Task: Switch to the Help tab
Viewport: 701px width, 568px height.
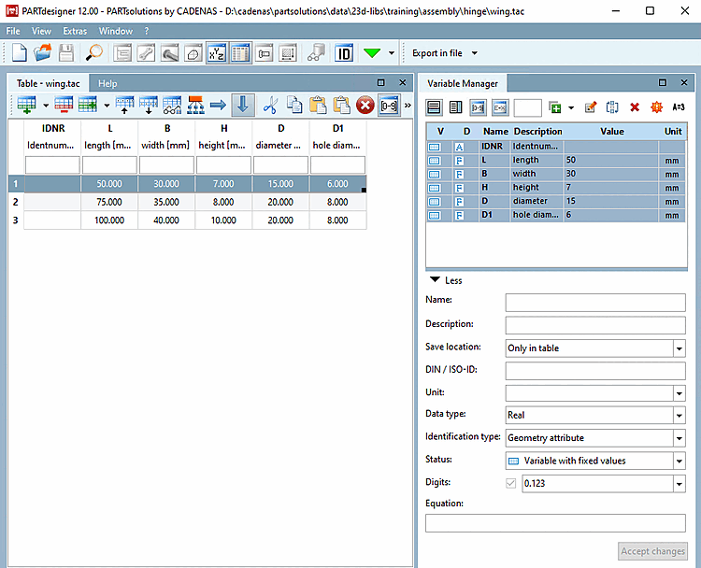Action: 107,83
